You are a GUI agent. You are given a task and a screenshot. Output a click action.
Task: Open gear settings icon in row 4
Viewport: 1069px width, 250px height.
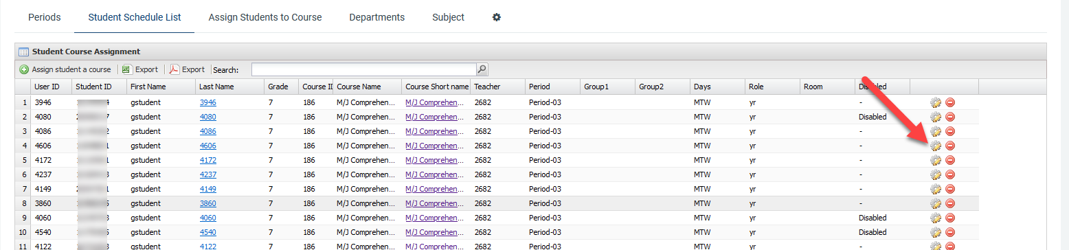[935, 146]
